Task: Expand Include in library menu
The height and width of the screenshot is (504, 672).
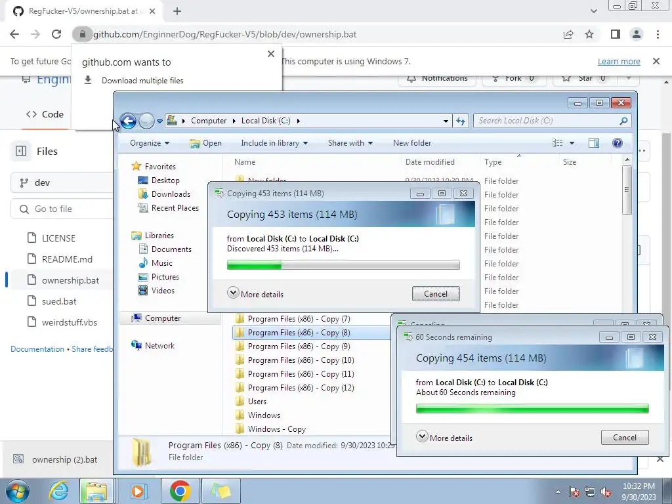Action: (274, 143)
